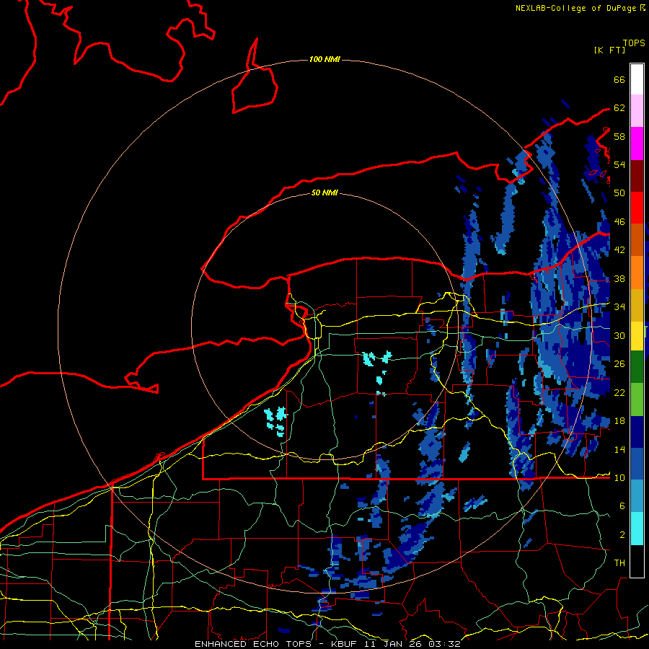This screenshot has height=649, width=649.
Task: Click the 66 legend value
Action: click(x=619, y=79)
